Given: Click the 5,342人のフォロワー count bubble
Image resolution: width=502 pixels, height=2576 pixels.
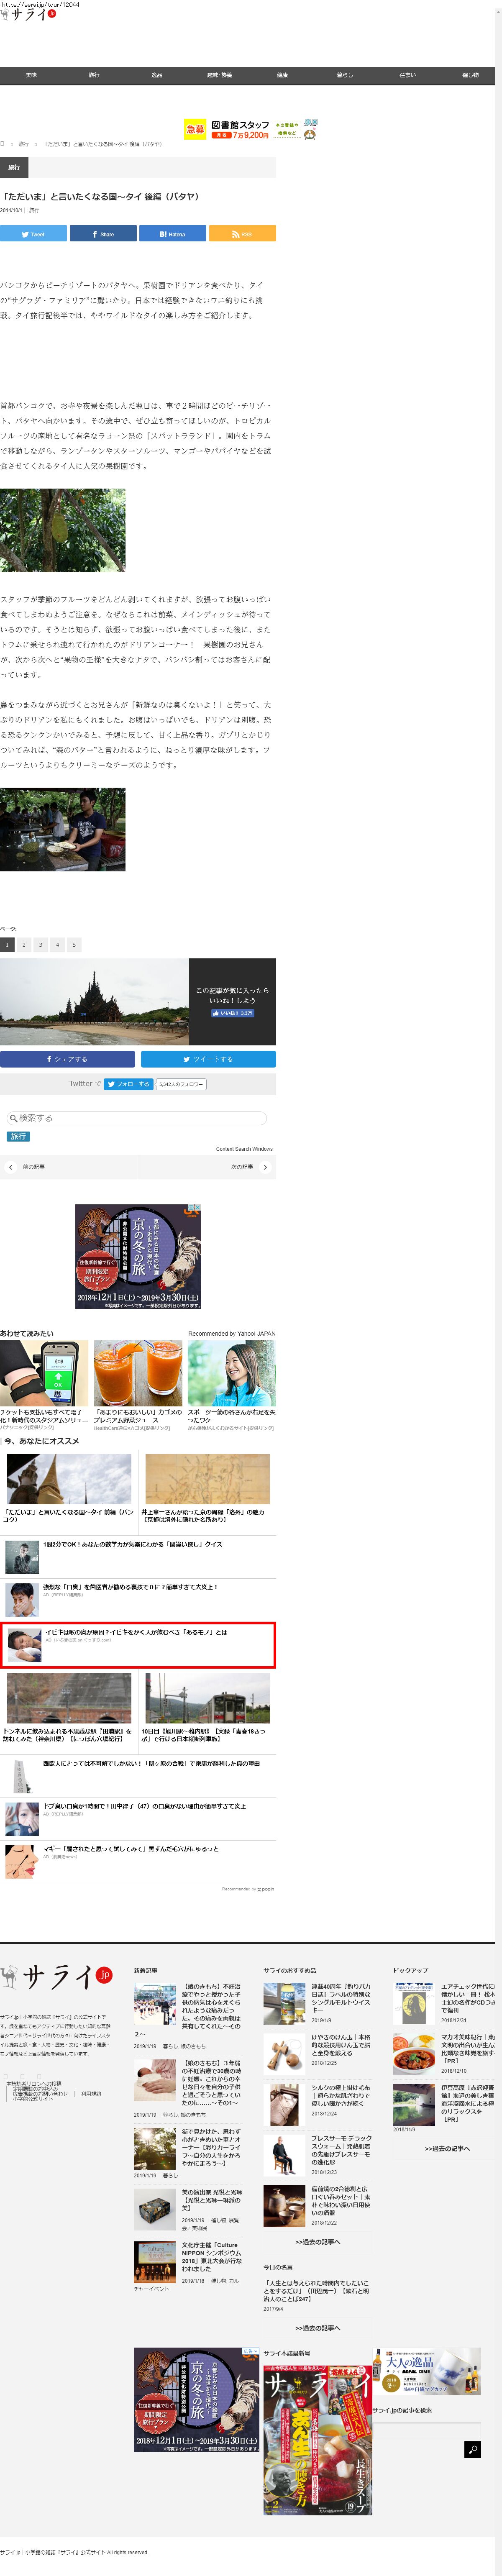Looking at the screenshot, I should click(181, 1084).
